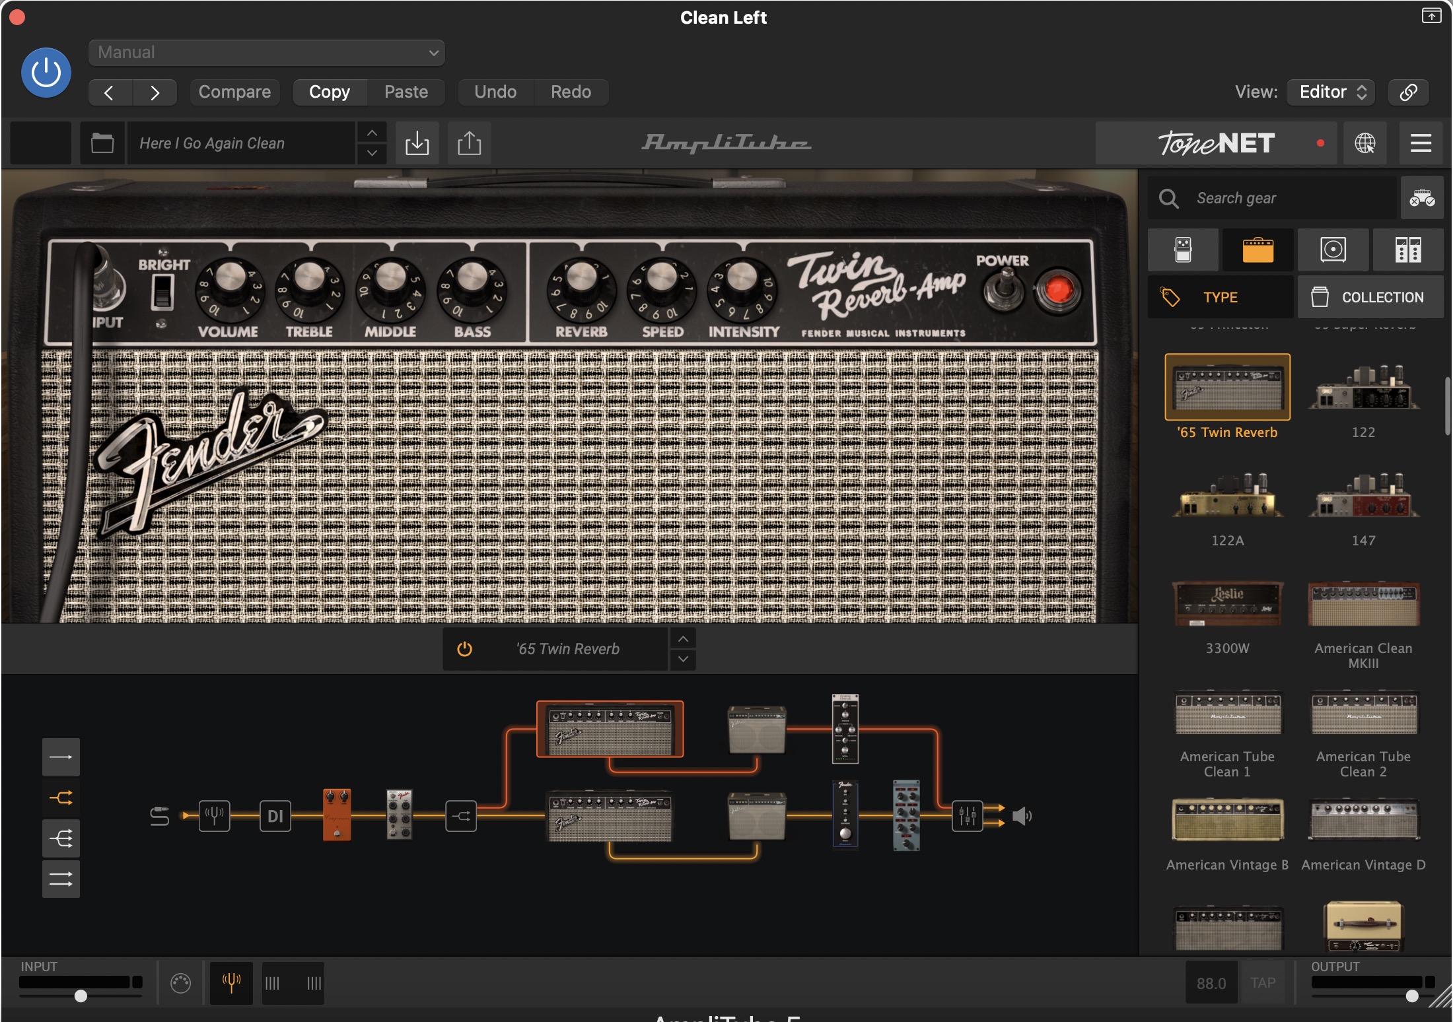Click the 88.0 tempo value field
The width and height of the screenshot is (1453, 1022).
tap(1211, 983)
